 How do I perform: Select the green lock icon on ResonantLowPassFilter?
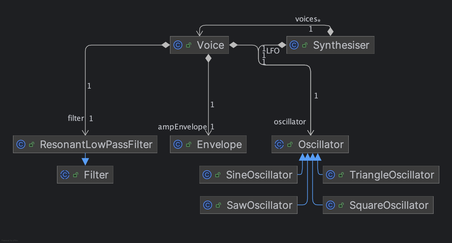click(32, 145)
